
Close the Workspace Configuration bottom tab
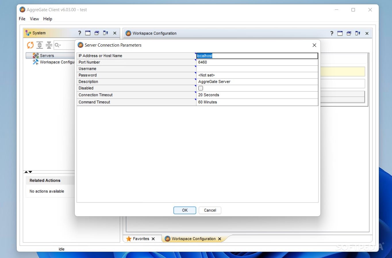click(x=220, y=239)
